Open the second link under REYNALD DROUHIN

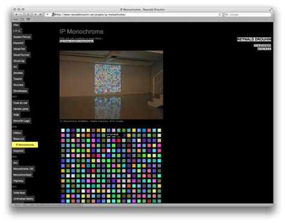[264, 49]
